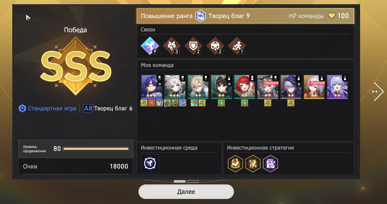Open the purple receipt investment strategy hexagon

(x=270, y=164)
